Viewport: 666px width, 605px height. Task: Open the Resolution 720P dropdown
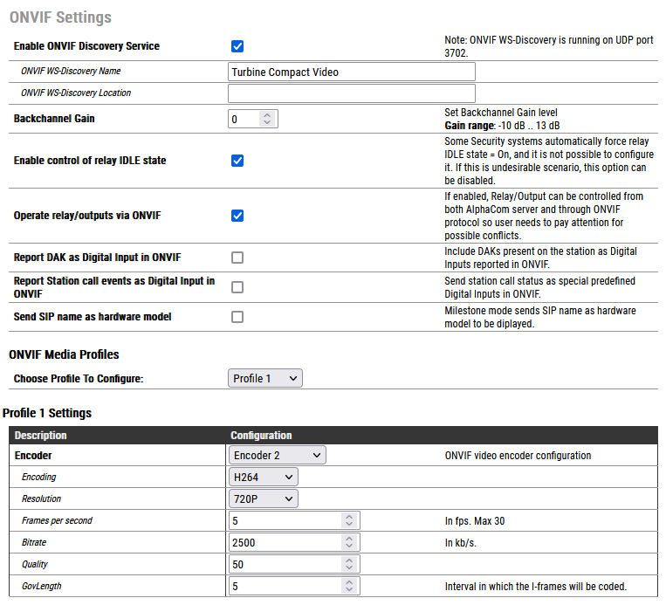pos(263,498)
